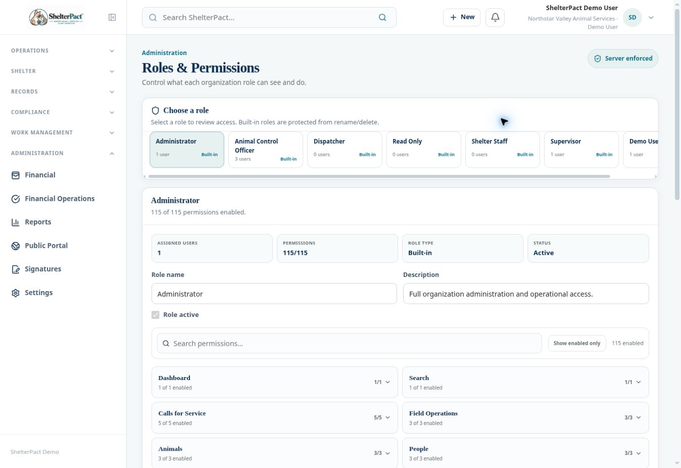Click the search magnifier icon in top bar
681x468 pixels.
coord(382,18)
